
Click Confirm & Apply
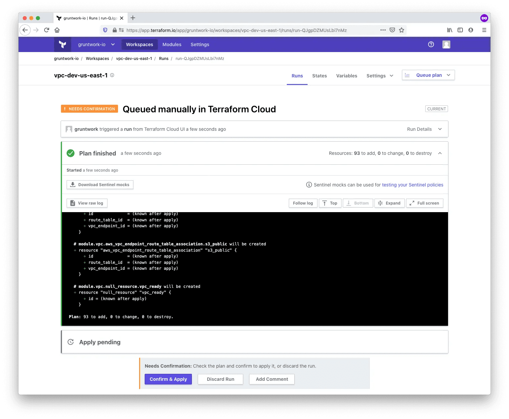[x=168, y=379]
